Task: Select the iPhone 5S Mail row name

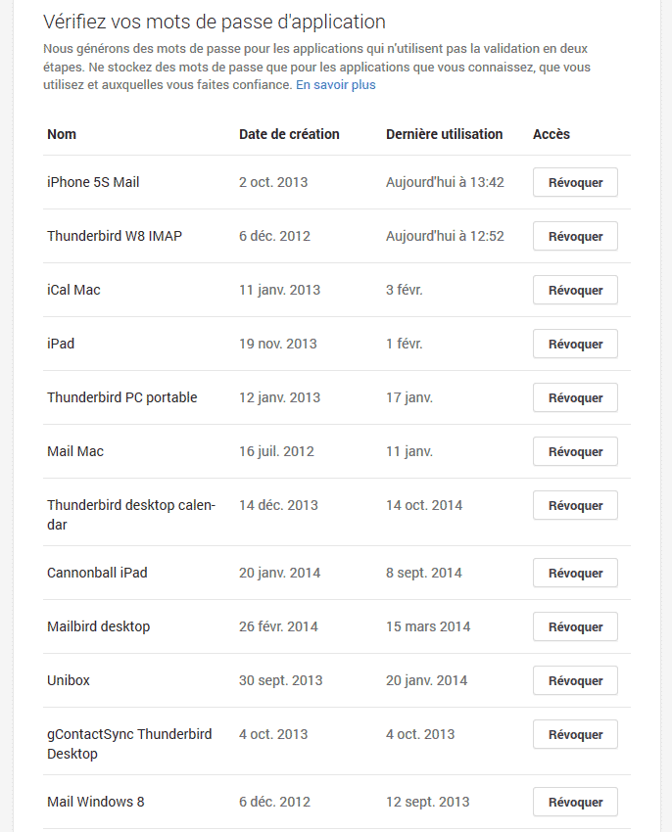Action: coord(93,182)
